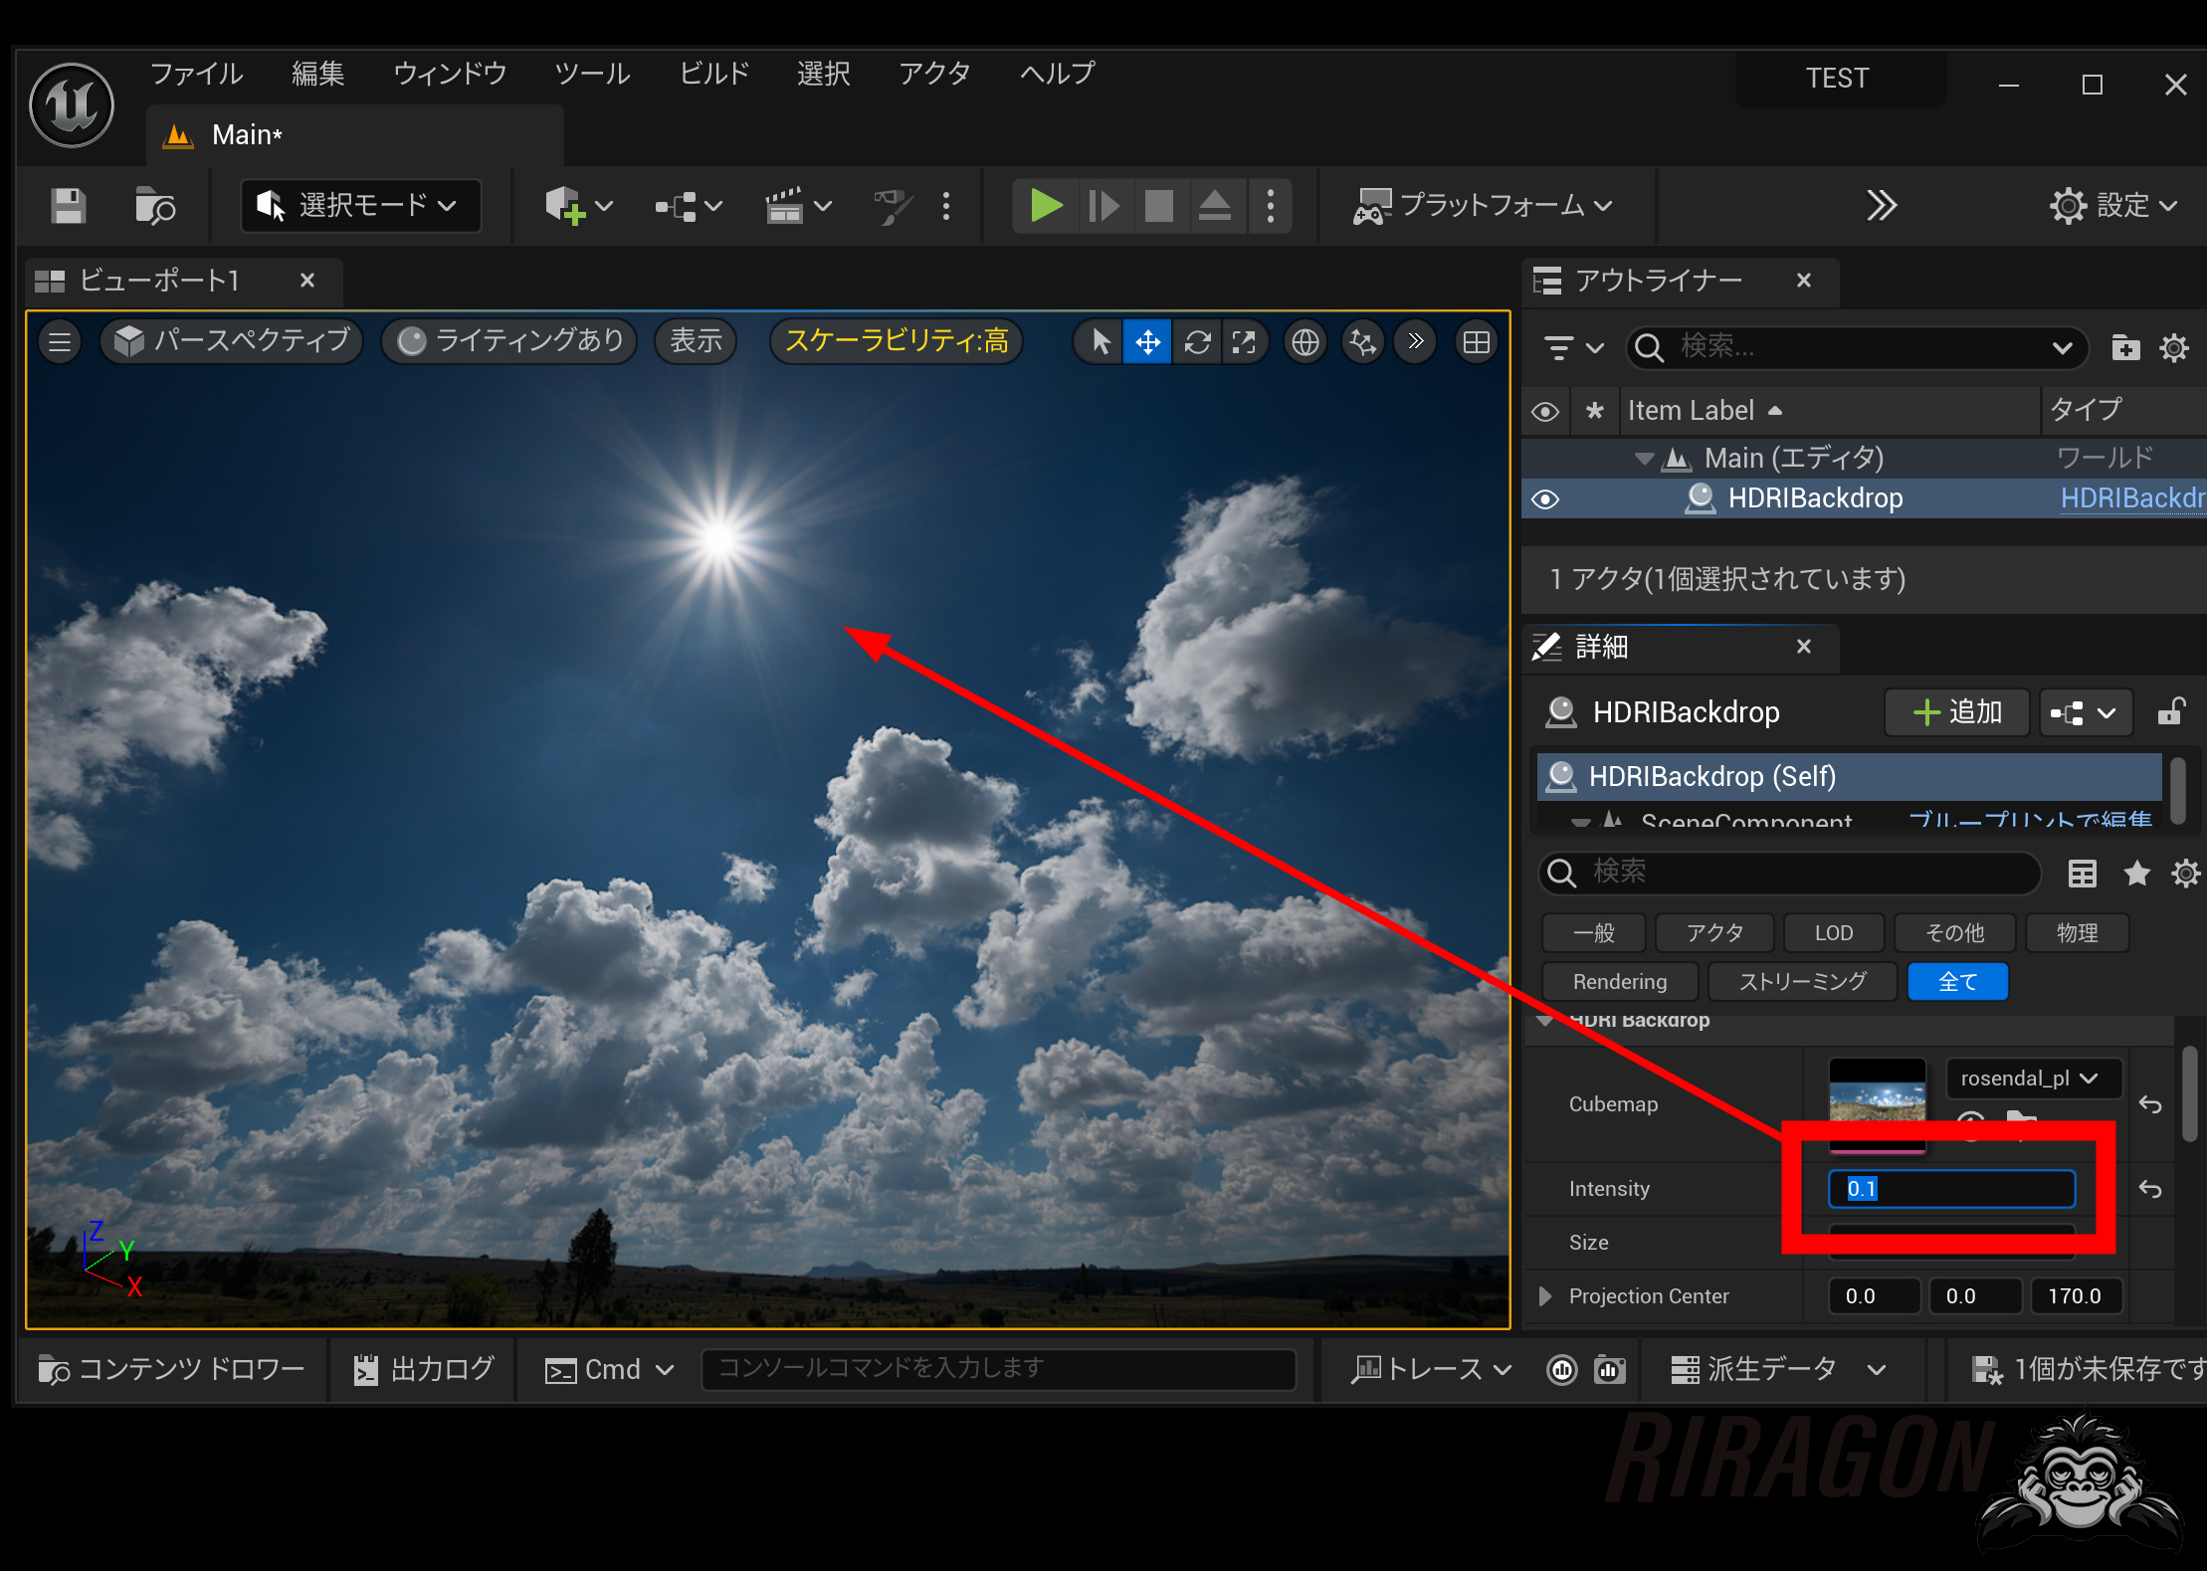The width and height of the screenshot is (2207, 1571).
Task: Toggle world coordinate system globe icon
Action: click(1304, 342)
